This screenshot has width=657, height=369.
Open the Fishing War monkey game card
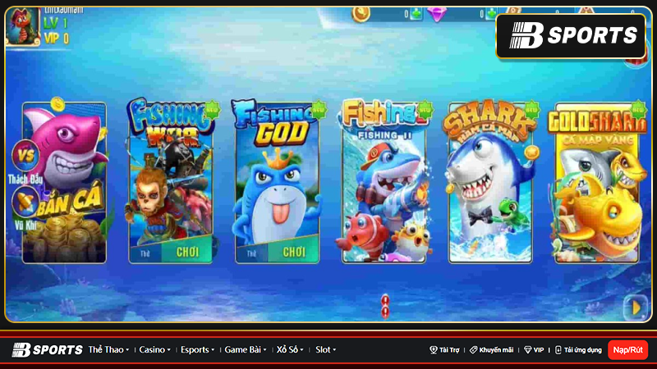pos(171,182)
